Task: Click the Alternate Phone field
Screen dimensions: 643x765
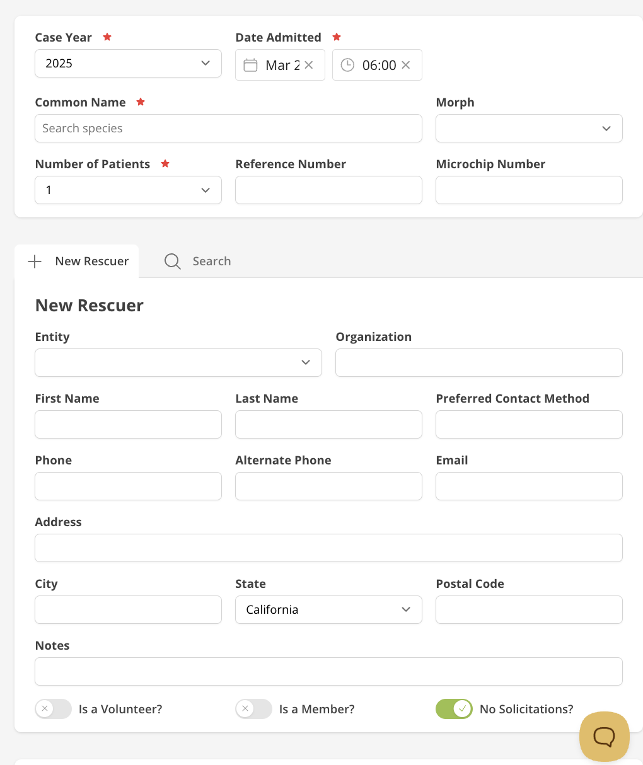Action: coord(328,486)
